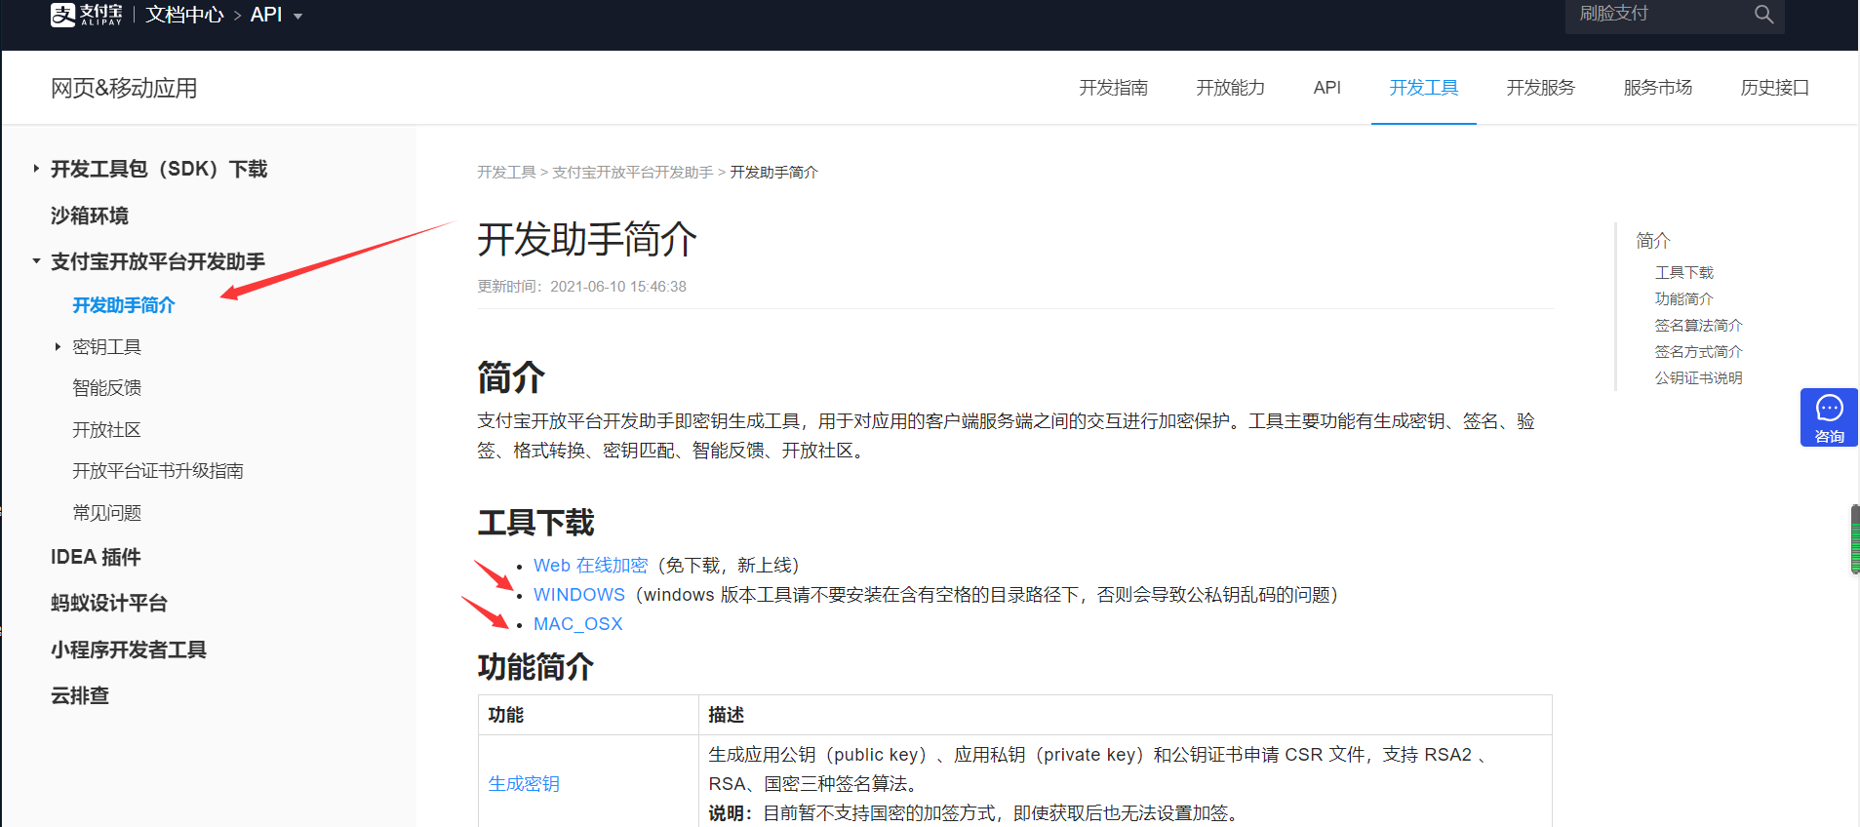Click 支付宝开放平台开发助手 breadcrumb link

click(633, 172)
